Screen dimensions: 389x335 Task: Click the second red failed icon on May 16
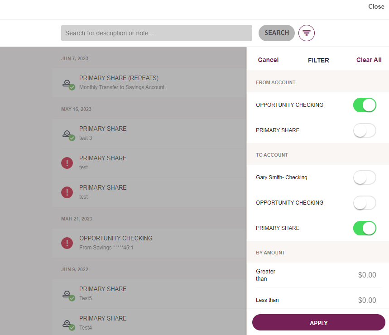pos(67,192)
